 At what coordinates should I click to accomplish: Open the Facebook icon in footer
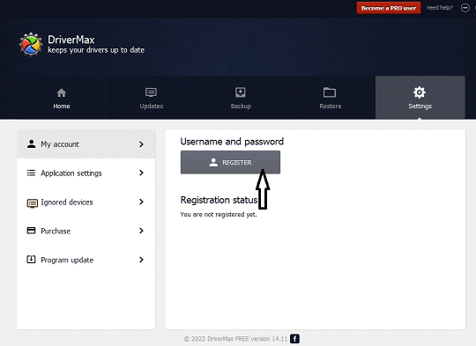click(294, 339)
